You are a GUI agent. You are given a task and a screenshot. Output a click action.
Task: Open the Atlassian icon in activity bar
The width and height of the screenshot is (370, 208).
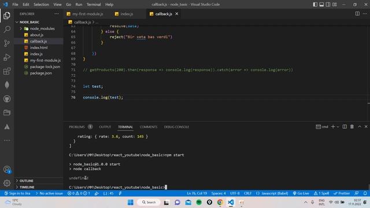pos(7,127)
